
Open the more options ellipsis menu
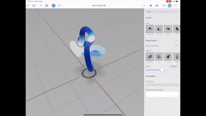point(175,5)
